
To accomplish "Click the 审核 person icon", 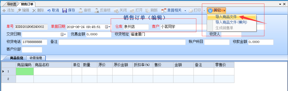I will [81, 10].
